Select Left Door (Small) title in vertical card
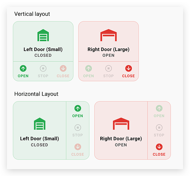The image size is (190, 176). pos(43,50)
